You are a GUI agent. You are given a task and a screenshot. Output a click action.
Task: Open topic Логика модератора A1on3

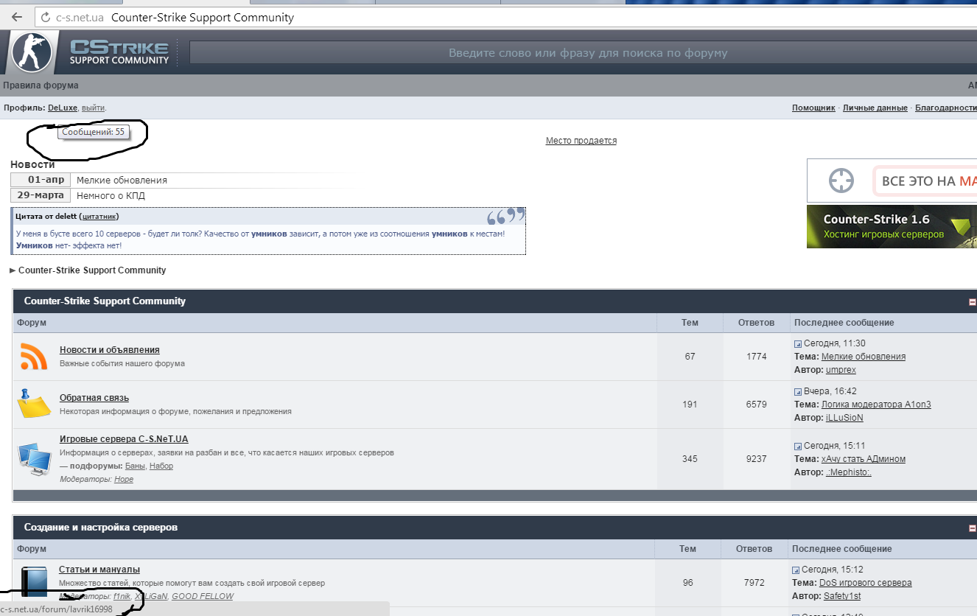(876, 405)
